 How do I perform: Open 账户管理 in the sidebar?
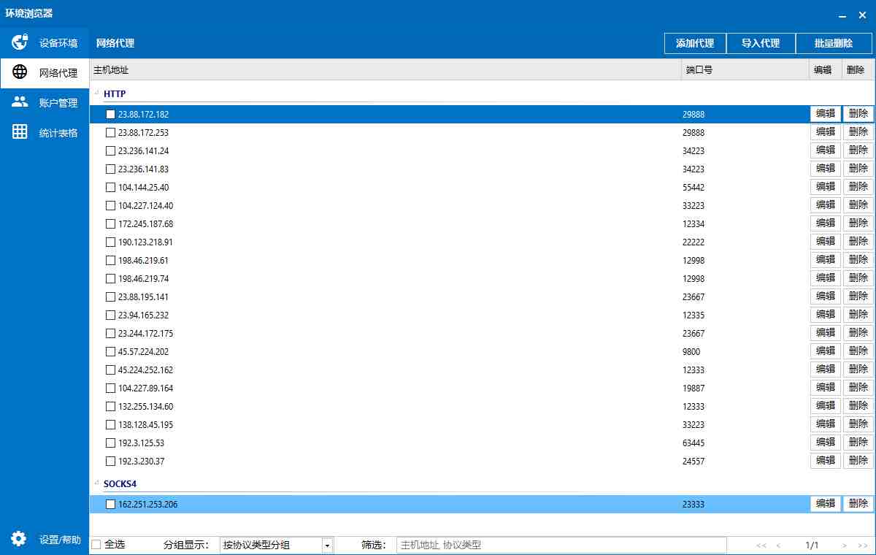coord(44,103)
